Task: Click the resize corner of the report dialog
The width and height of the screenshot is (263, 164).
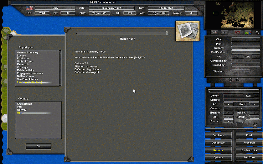Action: tap(191, 159)
